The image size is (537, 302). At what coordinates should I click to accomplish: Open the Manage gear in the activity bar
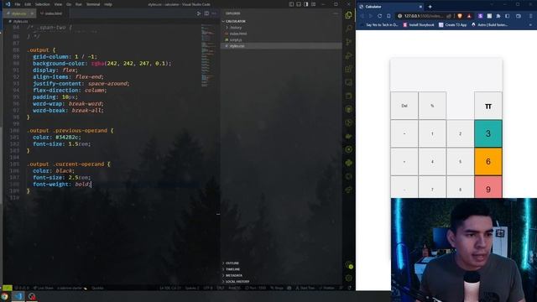[349, 279]
